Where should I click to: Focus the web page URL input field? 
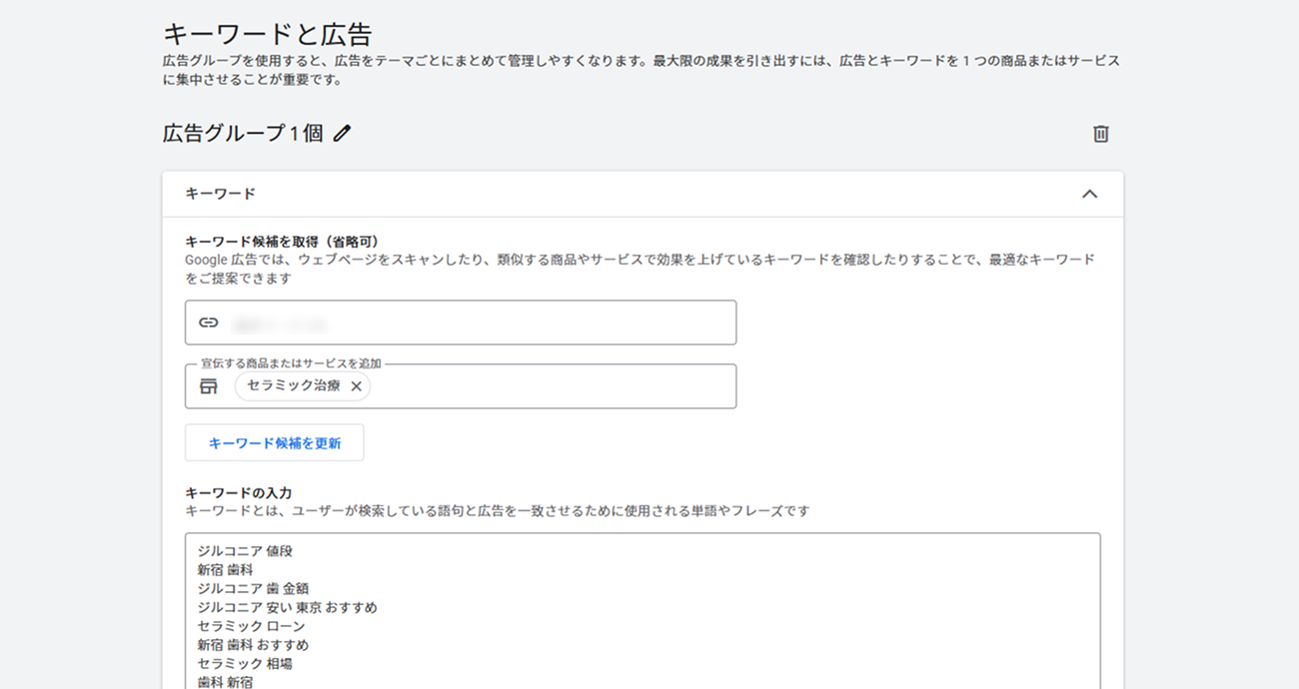[x=461, y=323]
